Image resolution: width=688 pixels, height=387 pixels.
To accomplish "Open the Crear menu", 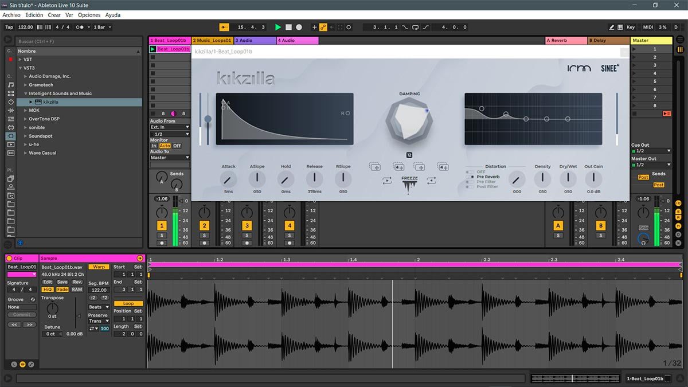I will (x=54, y=15).
